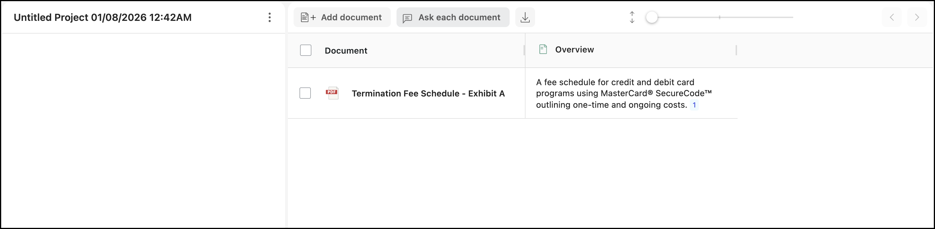Screen dimensions: 935x229
Task: Click the right chevron navigation arrow
Action: click(917, 17)
